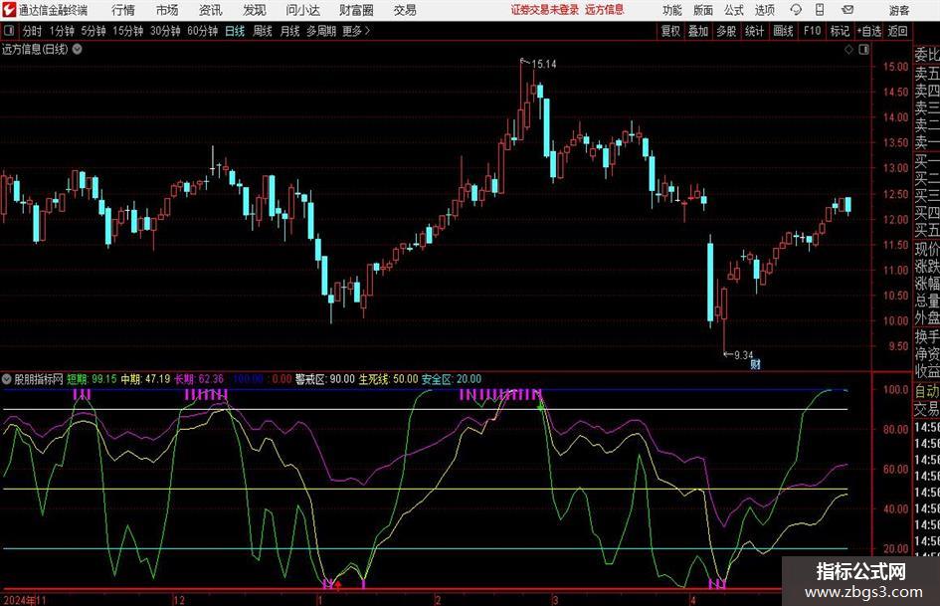Open the 财富圈 menu
Viewport: 940px width, 606px height.
click(356, 10)
